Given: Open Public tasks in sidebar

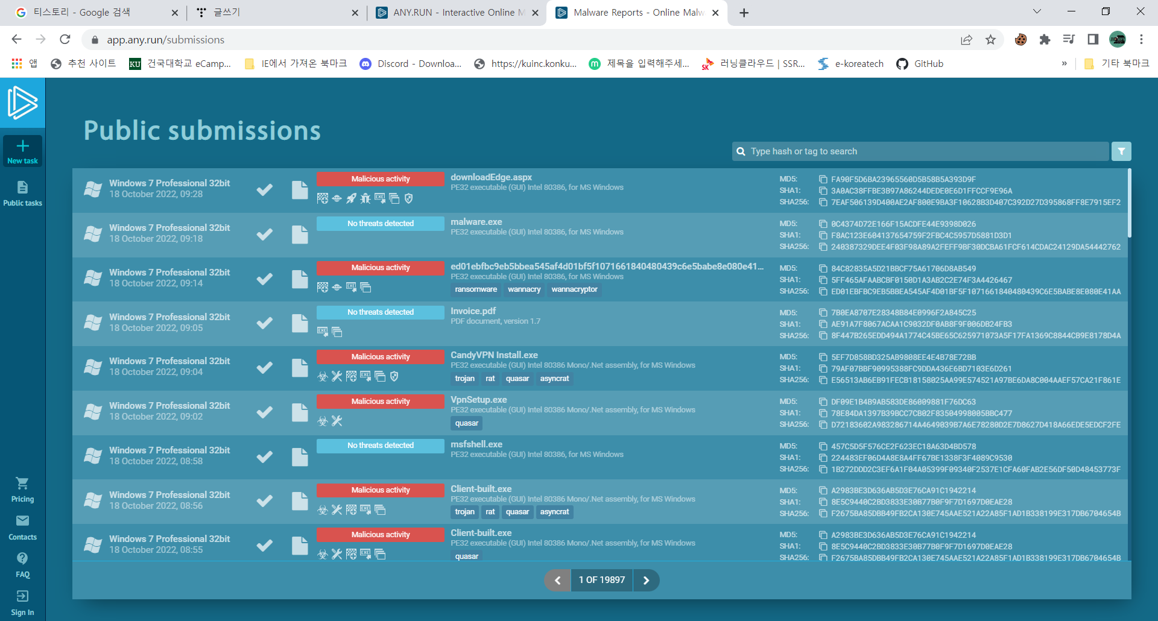Looking at the screenshot, I should coord(22,194).
